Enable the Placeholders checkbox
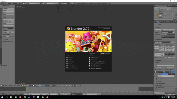 coord(155,70)
